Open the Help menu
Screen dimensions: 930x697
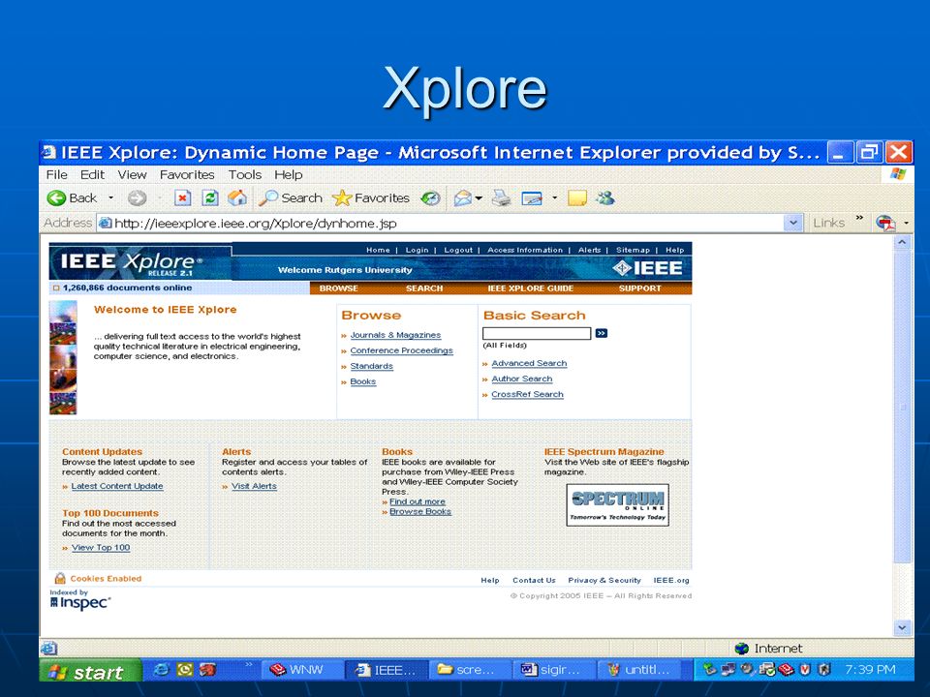click(289, 175)
